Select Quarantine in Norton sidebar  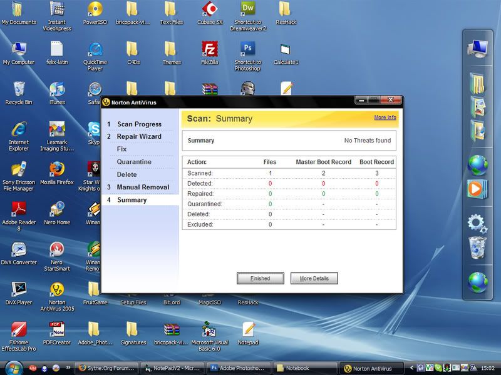coord(134,162)
